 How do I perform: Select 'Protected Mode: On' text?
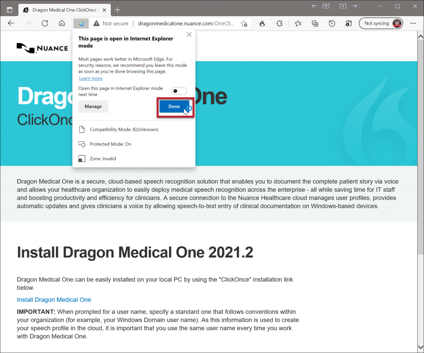111,144
